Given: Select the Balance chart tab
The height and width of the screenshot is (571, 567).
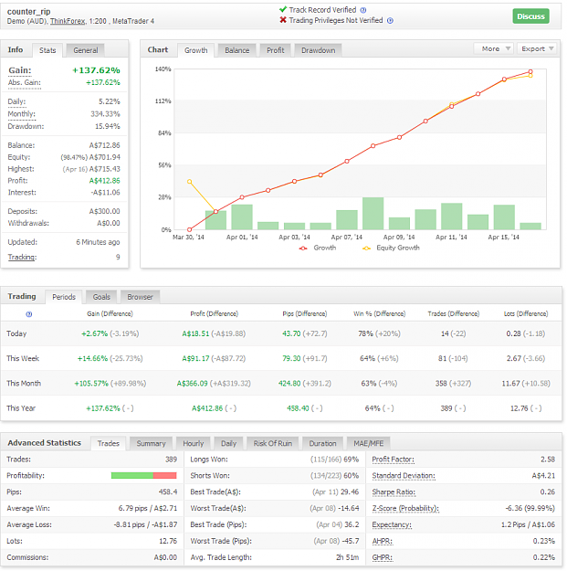Looking at the screenshot, I should (236, 50).
